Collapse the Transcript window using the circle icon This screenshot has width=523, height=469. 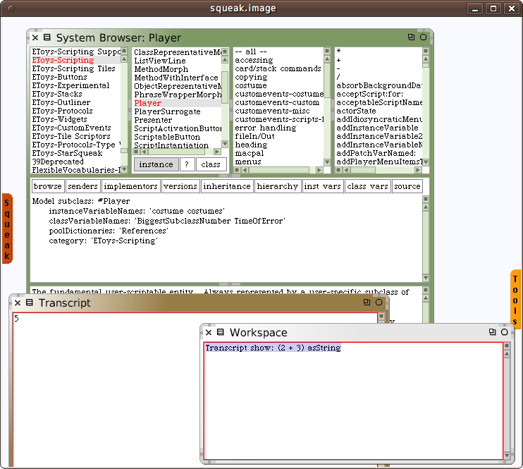[379, 303]
